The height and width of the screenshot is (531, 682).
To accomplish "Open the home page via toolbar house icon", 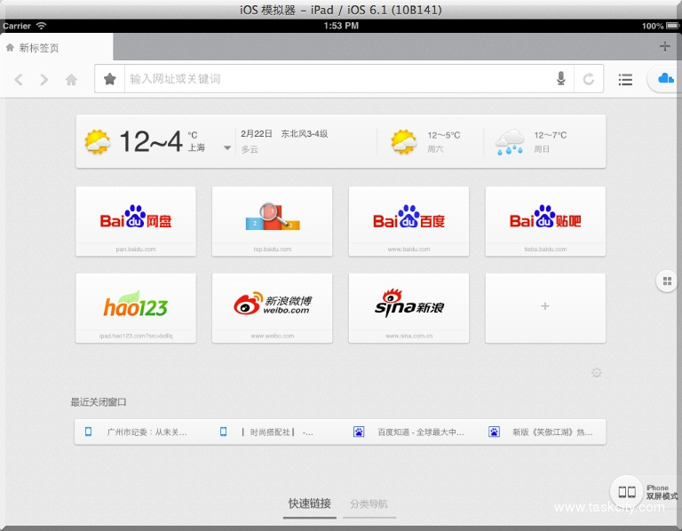I will tap(71, 80).
